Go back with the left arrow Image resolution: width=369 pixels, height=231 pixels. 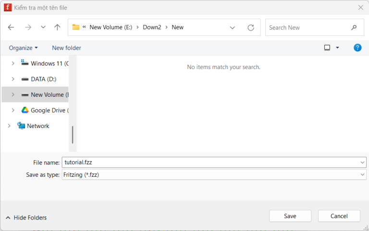tap(11, 27)
